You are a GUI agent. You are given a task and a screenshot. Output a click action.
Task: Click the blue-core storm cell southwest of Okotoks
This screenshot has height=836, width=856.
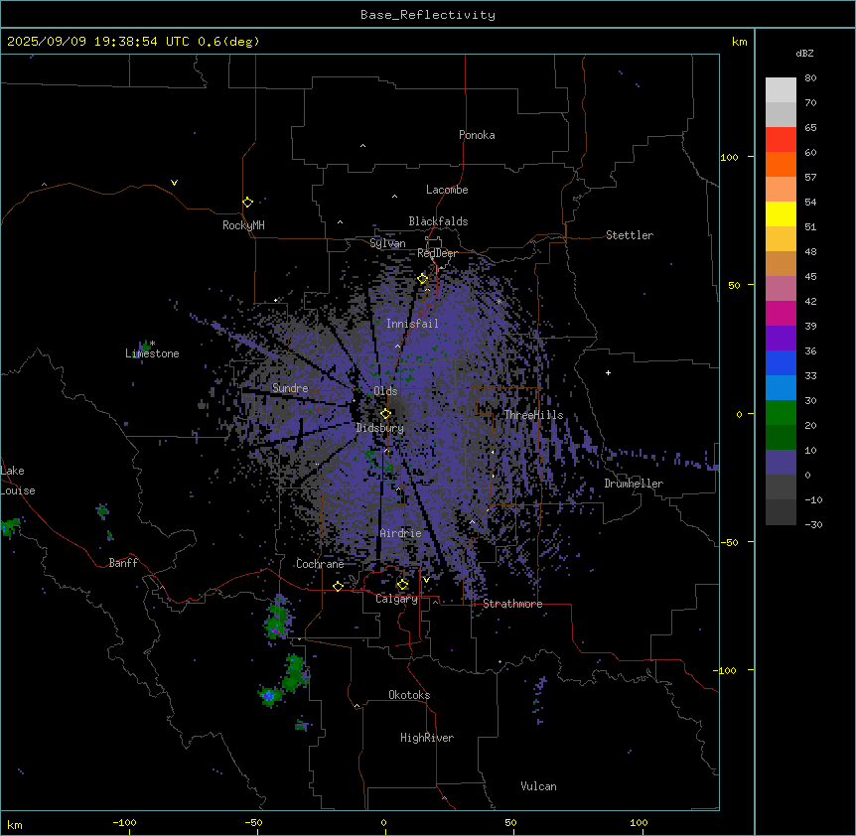(x=269, y=696)
